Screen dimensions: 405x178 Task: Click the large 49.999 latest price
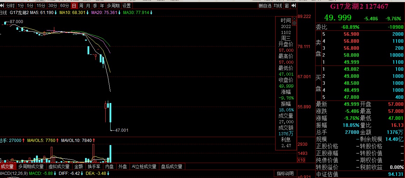338,18
